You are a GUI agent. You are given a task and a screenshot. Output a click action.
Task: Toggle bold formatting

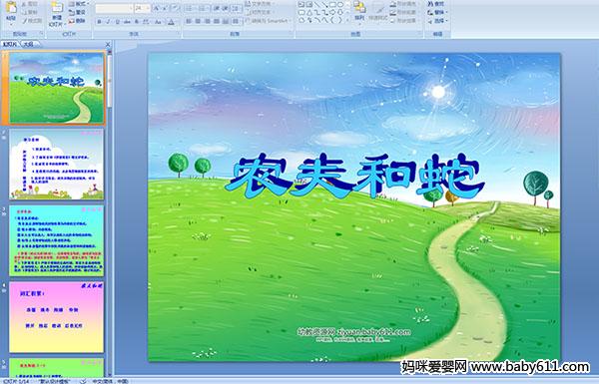point(99,22)
